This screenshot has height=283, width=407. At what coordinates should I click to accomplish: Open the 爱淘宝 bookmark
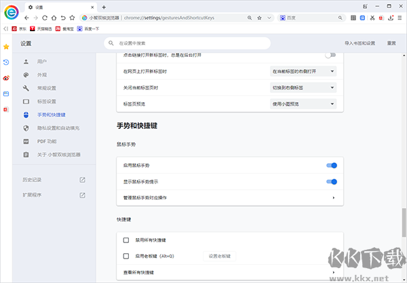point(64,28)
